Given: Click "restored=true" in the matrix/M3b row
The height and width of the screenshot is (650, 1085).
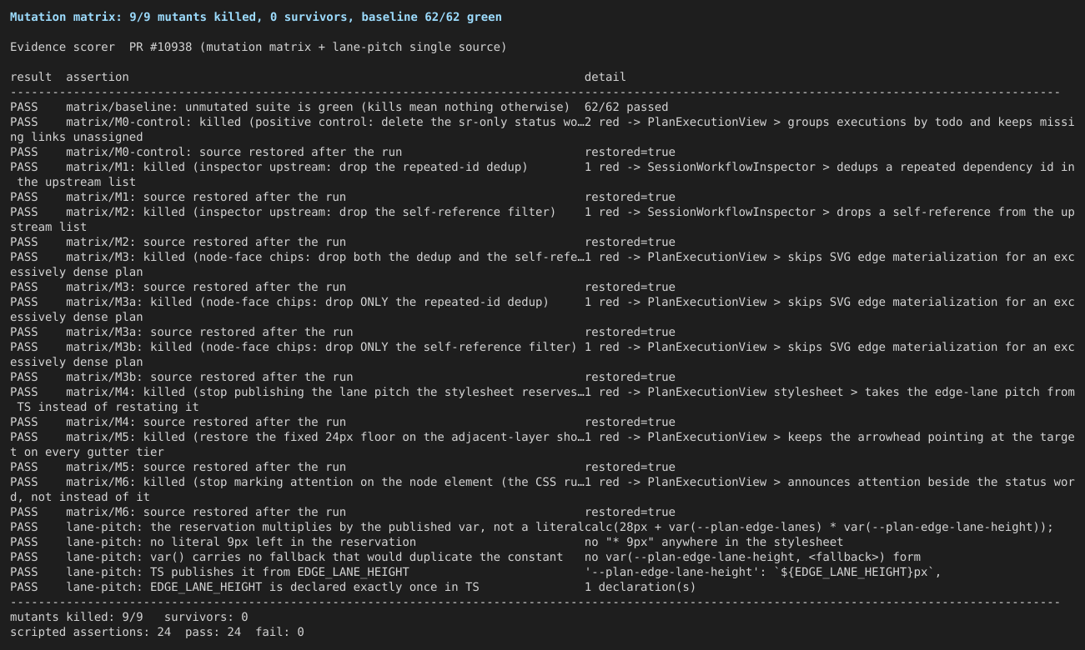Looking at the screenshot, I should [x=630, y=377].
